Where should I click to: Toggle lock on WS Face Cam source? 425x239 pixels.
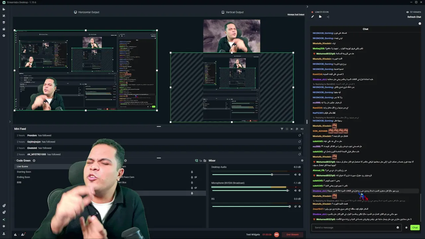tap(192, 177)
